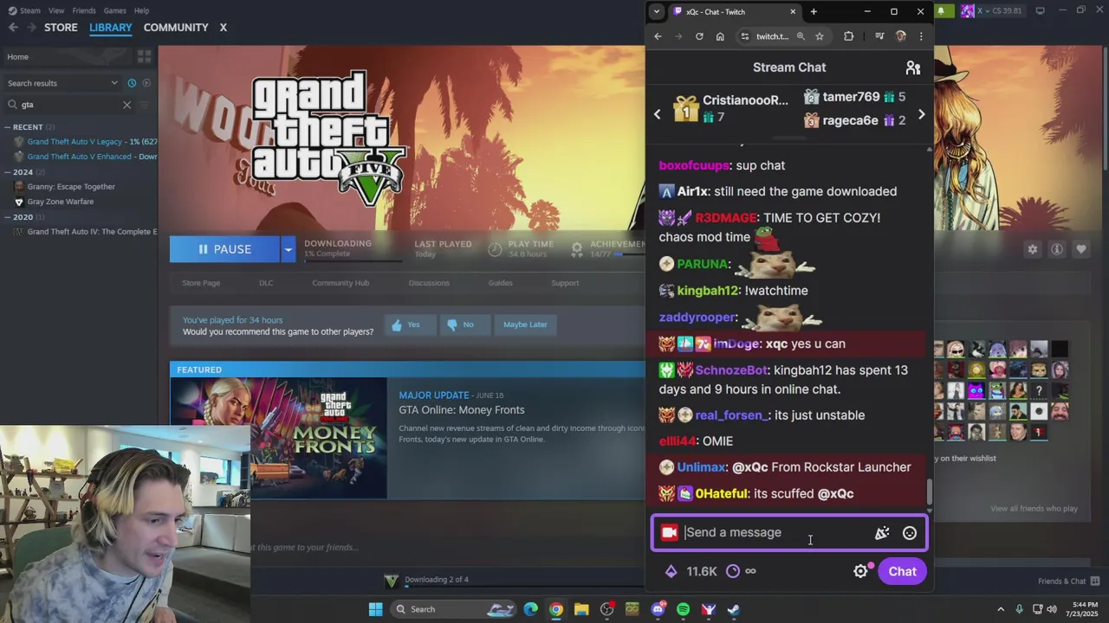Viewport: 1109px width, 623px height.
Task: Switch to the STORE tab
Action: pyautogui.click(x=61, y=28)
